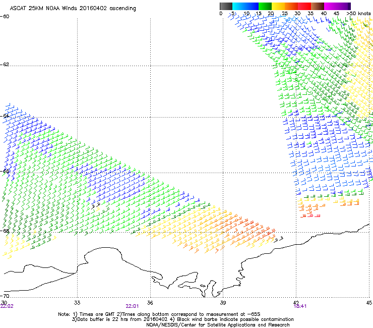This screenshot has height=328, width=373.
Task: Click the 'NOAA/NESDIS/Center for Satellite Applications and Research' credit
Action: tap(218, 325)
